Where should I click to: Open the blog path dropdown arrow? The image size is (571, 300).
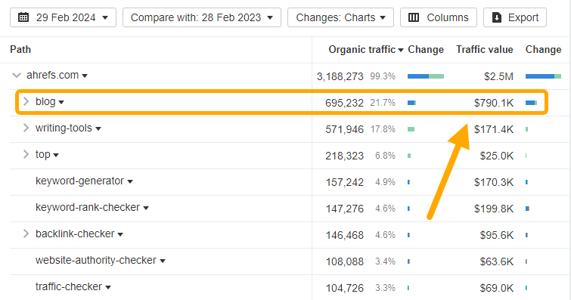pos(61,102)
